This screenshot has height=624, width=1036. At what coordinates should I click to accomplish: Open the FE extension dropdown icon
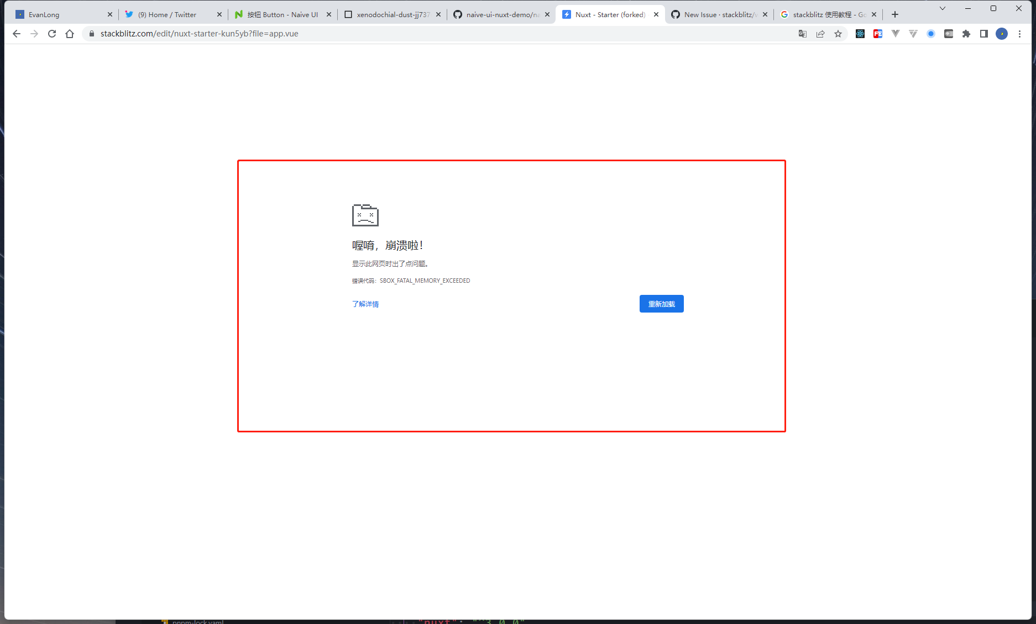pos(878,34)
